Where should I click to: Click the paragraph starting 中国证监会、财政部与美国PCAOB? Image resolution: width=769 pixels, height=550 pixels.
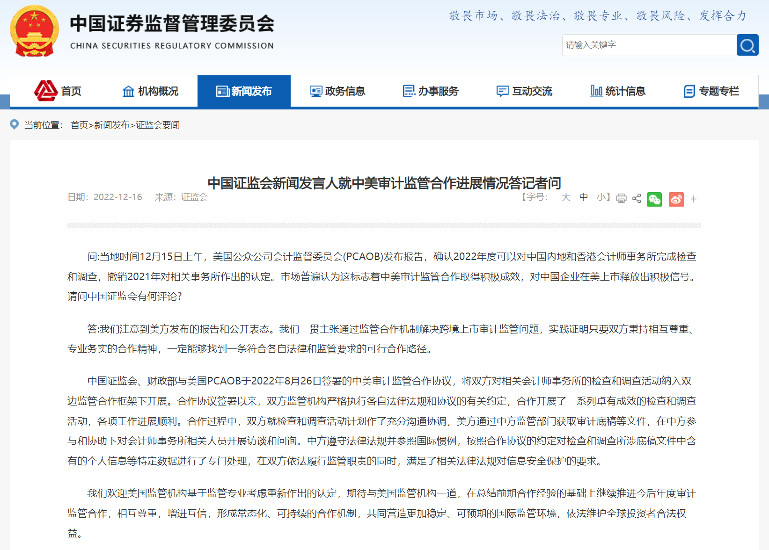coord(382,421)
